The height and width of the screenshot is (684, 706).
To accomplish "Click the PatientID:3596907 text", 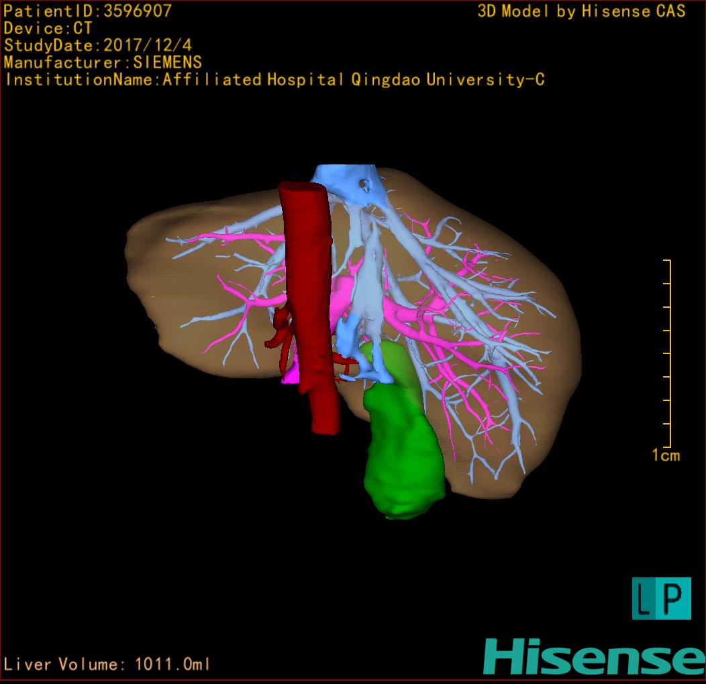I will (x=87, y=11).
